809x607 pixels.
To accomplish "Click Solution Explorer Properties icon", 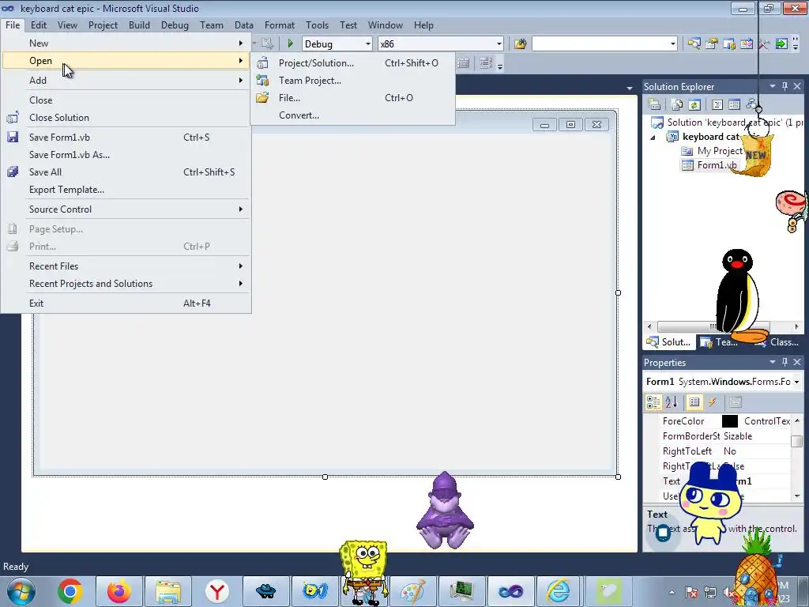I will tap(654, 105).
